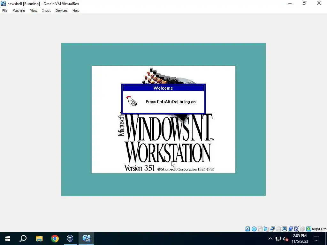Screen dimensions: 327x245
Task: Open the taskbar Search icon
Action: (x=23, y=239)
